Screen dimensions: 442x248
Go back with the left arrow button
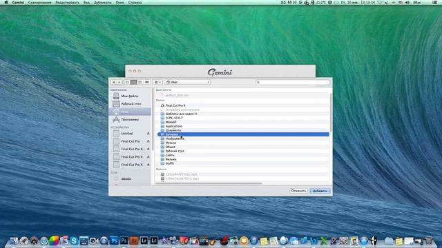(x=113, y=82)
